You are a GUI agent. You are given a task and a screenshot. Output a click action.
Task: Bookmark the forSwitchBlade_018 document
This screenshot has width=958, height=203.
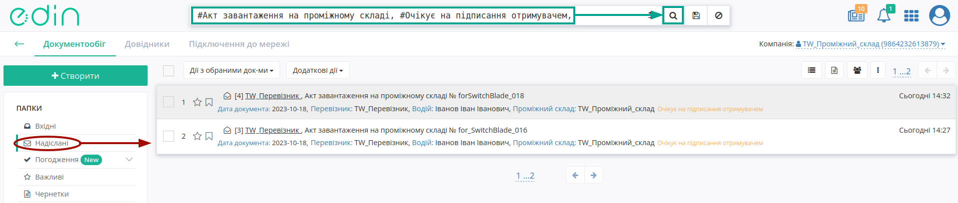click(x=209, y=102)
